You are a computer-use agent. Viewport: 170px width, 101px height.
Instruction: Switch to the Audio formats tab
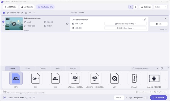(x=58, y=68)
